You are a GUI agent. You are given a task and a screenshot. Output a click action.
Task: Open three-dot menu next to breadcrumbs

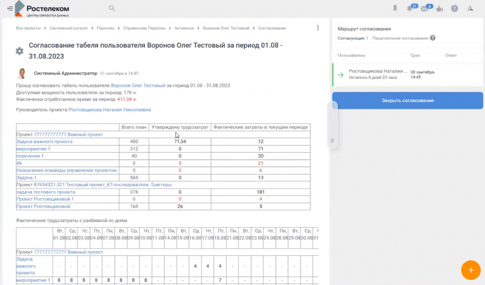click(318, 28)
